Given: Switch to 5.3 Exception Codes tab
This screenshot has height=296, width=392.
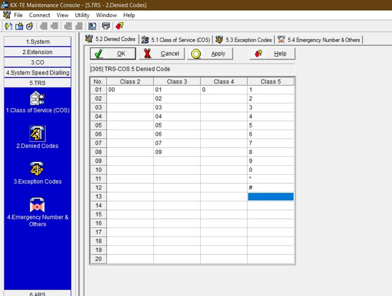Looking at the screenshot, I should coord(244,40).
